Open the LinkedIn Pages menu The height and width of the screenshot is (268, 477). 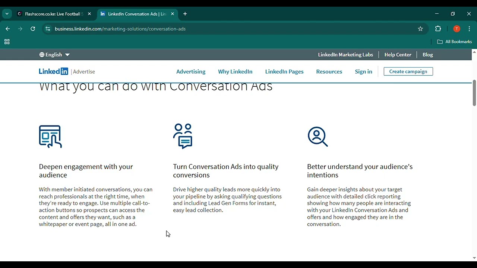click(284, 71)
